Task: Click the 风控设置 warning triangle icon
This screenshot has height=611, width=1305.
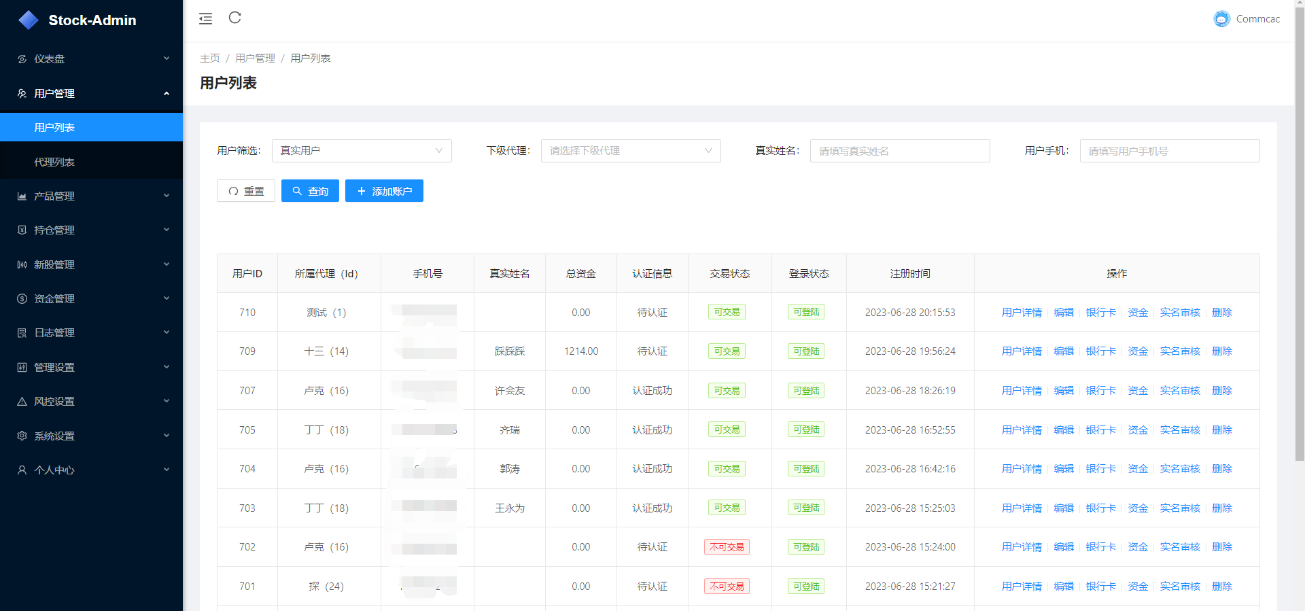Action: (22, 402)
